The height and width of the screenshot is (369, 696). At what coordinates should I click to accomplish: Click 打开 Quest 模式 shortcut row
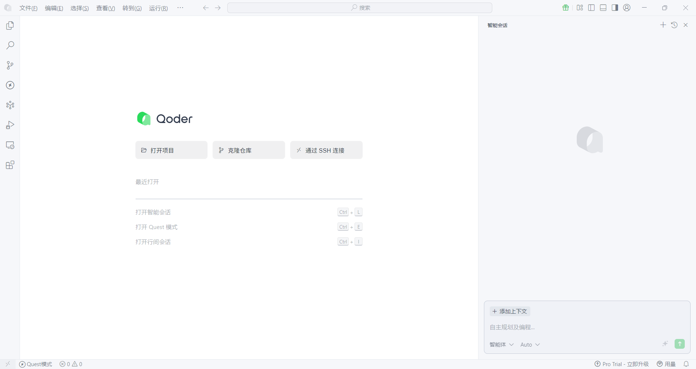pyautogui.click(x=249, y=227)
